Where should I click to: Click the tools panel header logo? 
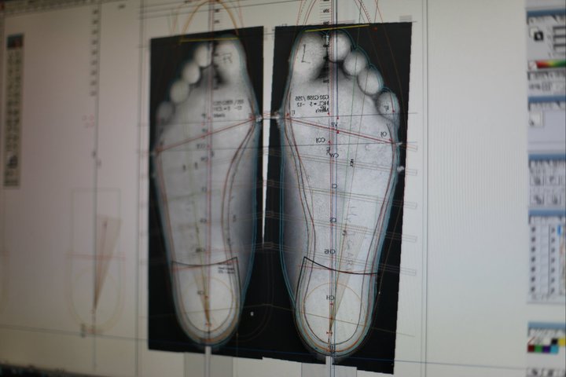15,41
